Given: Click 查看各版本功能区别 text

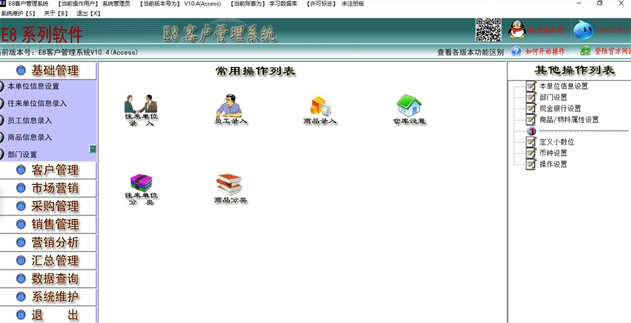Looking at the screenshot, I should tap(470, 52).
